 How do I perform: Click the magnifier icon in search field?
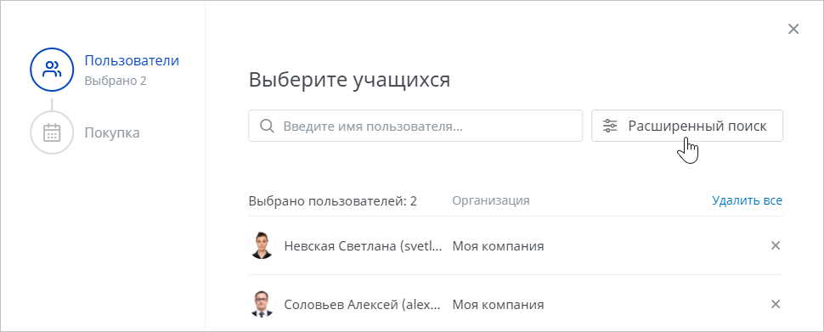click(x=267, y=126)
